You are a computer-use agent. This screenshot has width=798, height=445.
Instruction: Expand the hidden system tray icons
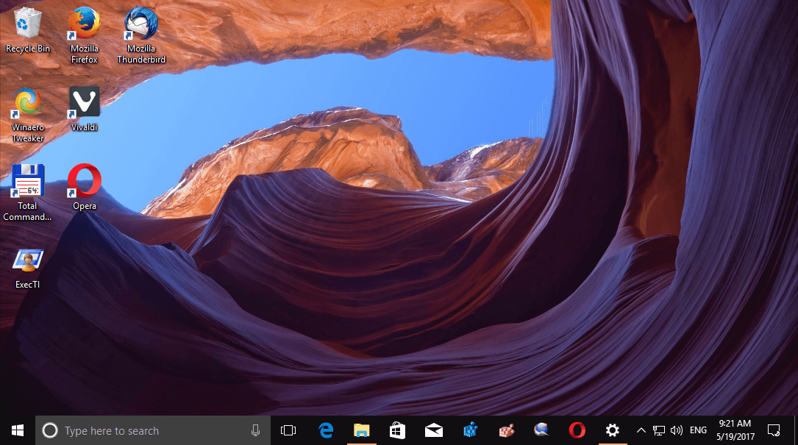(x=641, y=430)
